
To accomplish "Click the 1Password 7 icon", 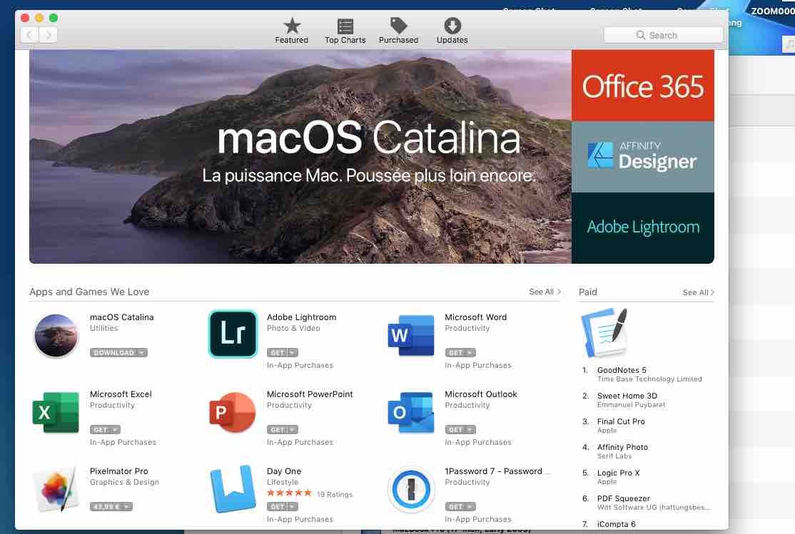I will click(410, 489).
